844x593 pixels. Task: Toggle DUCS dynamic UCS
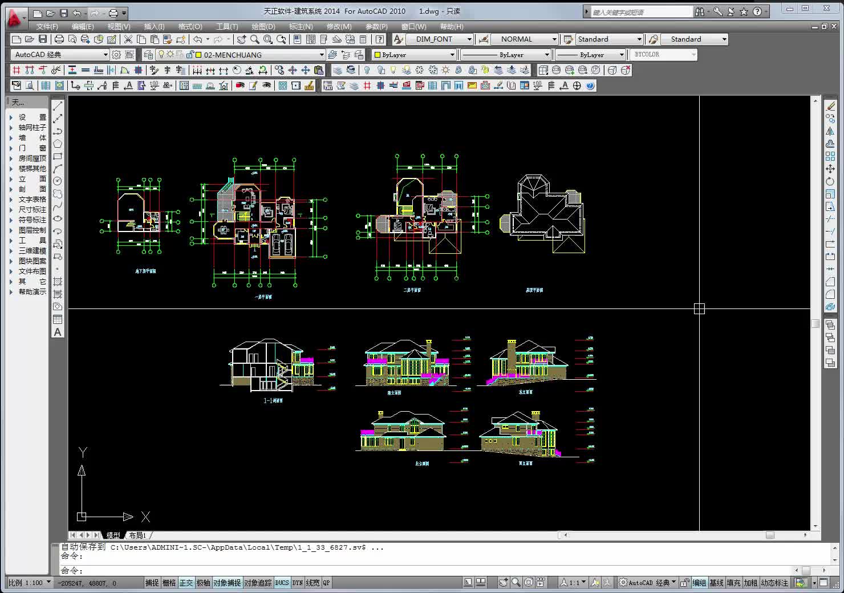pyautogui.click(x=282, y=583)
